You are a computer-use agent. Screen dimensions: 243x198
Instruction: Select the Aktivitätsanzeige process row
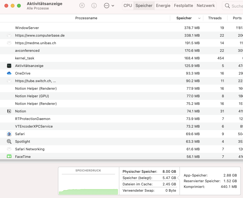coord(122,66)
